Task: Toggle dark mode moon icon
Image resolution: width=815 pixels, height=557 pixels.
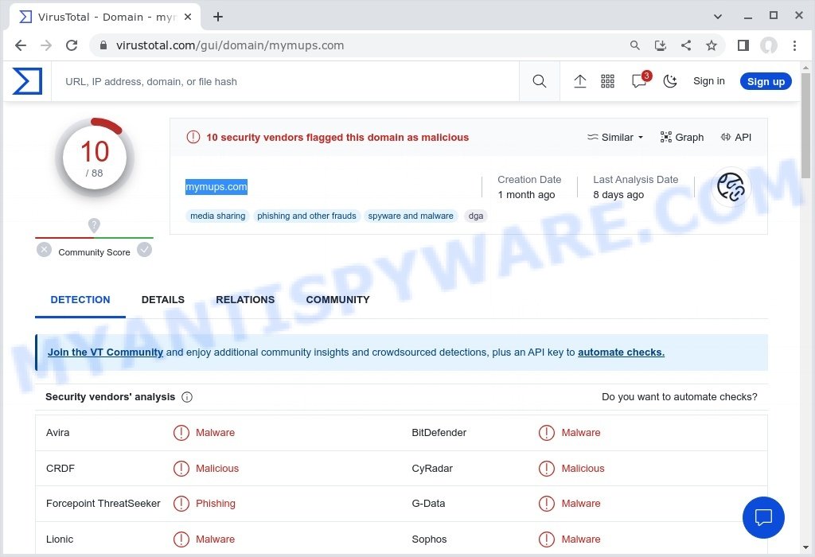Action: coord(669,81)
